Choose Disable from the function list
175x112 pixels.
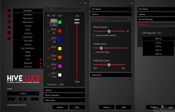pos(28,56)
